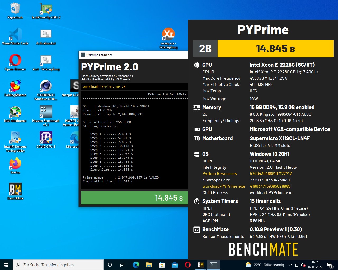Select the Microsoft Edge desktop icon
The height and width of the screenshot is (270, 338).
click(73, 140)
